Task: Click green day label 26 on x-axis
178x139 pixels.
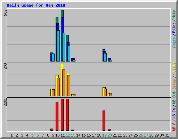Action: [x=141, y=135]
